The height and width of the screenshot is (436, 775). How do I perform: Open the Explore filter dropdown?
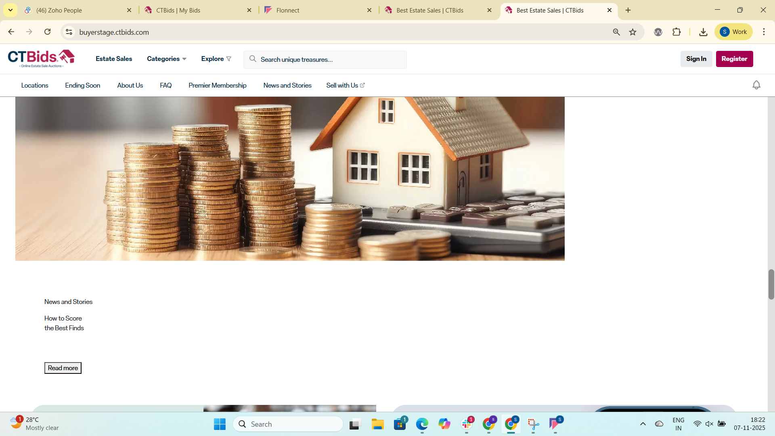point(216,59)
